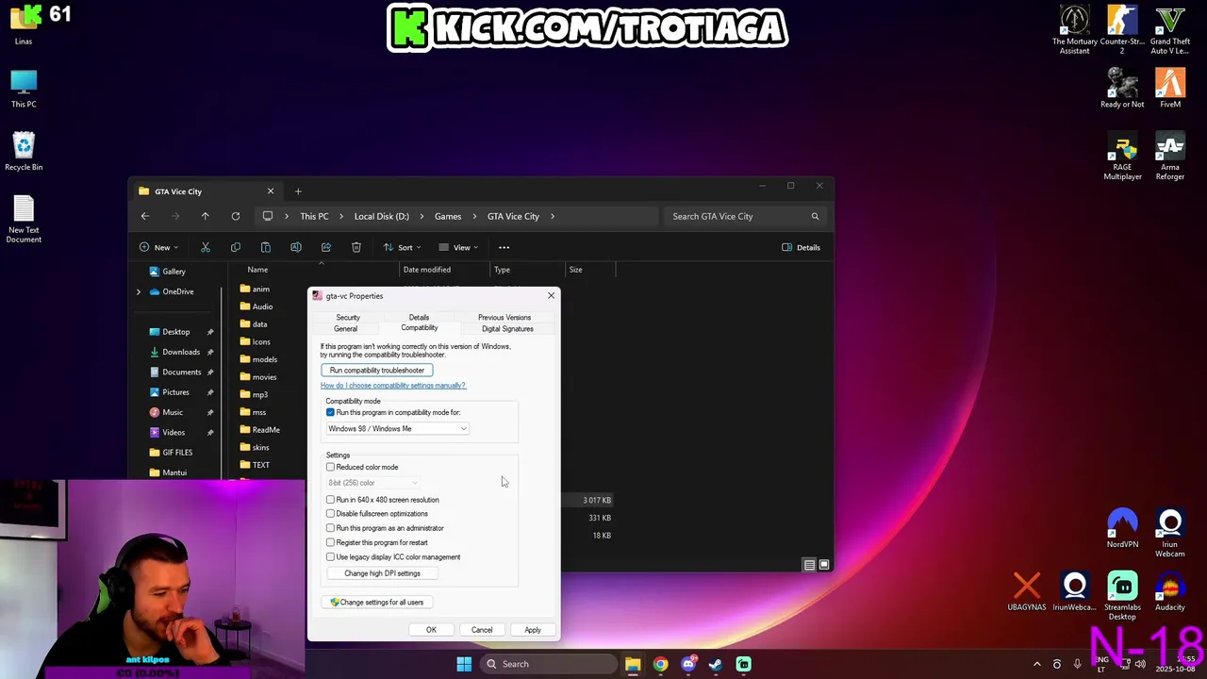The width and height of the screenshot is (1207, 679).
Task: Click Change settings for all users
Action: 376,603
